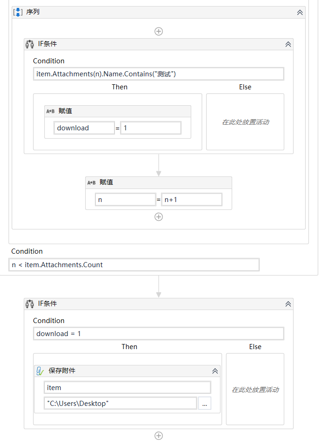Edit the value field containing 1
The width and height of the screenshot is (322, 445).
pos(151,128)
